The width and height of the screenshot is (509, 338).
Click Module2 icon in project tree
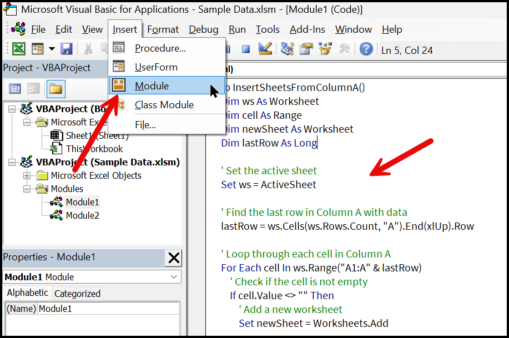click(x=57, y=215)
